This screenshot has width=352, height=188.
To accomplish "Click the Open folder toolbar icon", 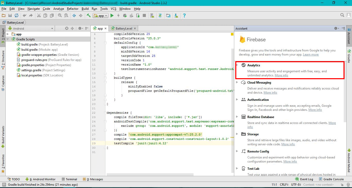I will pyautogui.click(x=4, y=16).
